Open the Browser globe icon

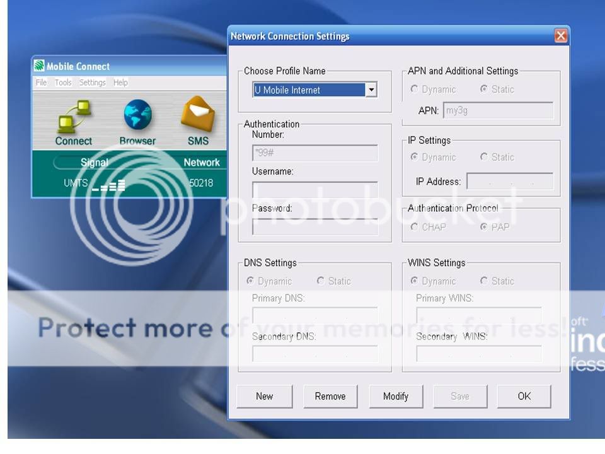coord(137,115)
